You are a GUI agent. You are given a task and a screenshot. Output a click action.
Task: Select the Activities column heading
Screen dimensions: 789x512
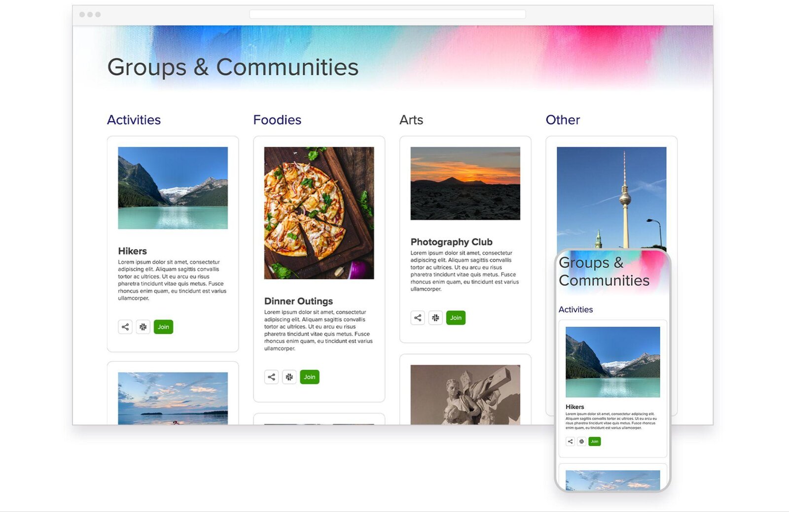click(134, 120)
